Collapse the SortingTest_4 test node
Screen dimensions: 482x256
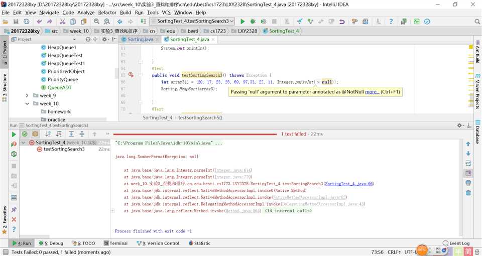point(23,143)
